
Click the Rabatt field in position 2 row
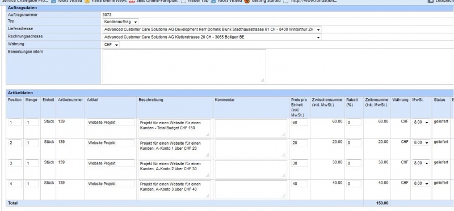click(354, 143)
